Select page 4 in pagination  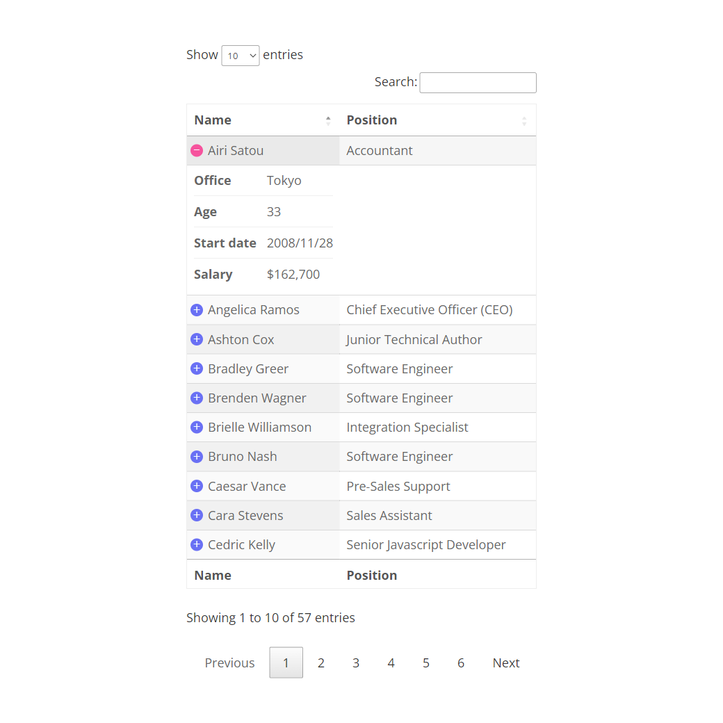(391, 663)
